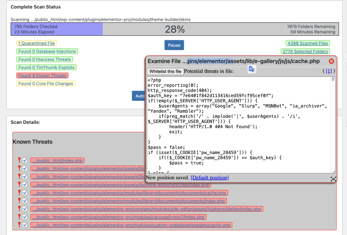
Task: Click exclamation icon beside custom-code assets cache.php
Action: 19,225
